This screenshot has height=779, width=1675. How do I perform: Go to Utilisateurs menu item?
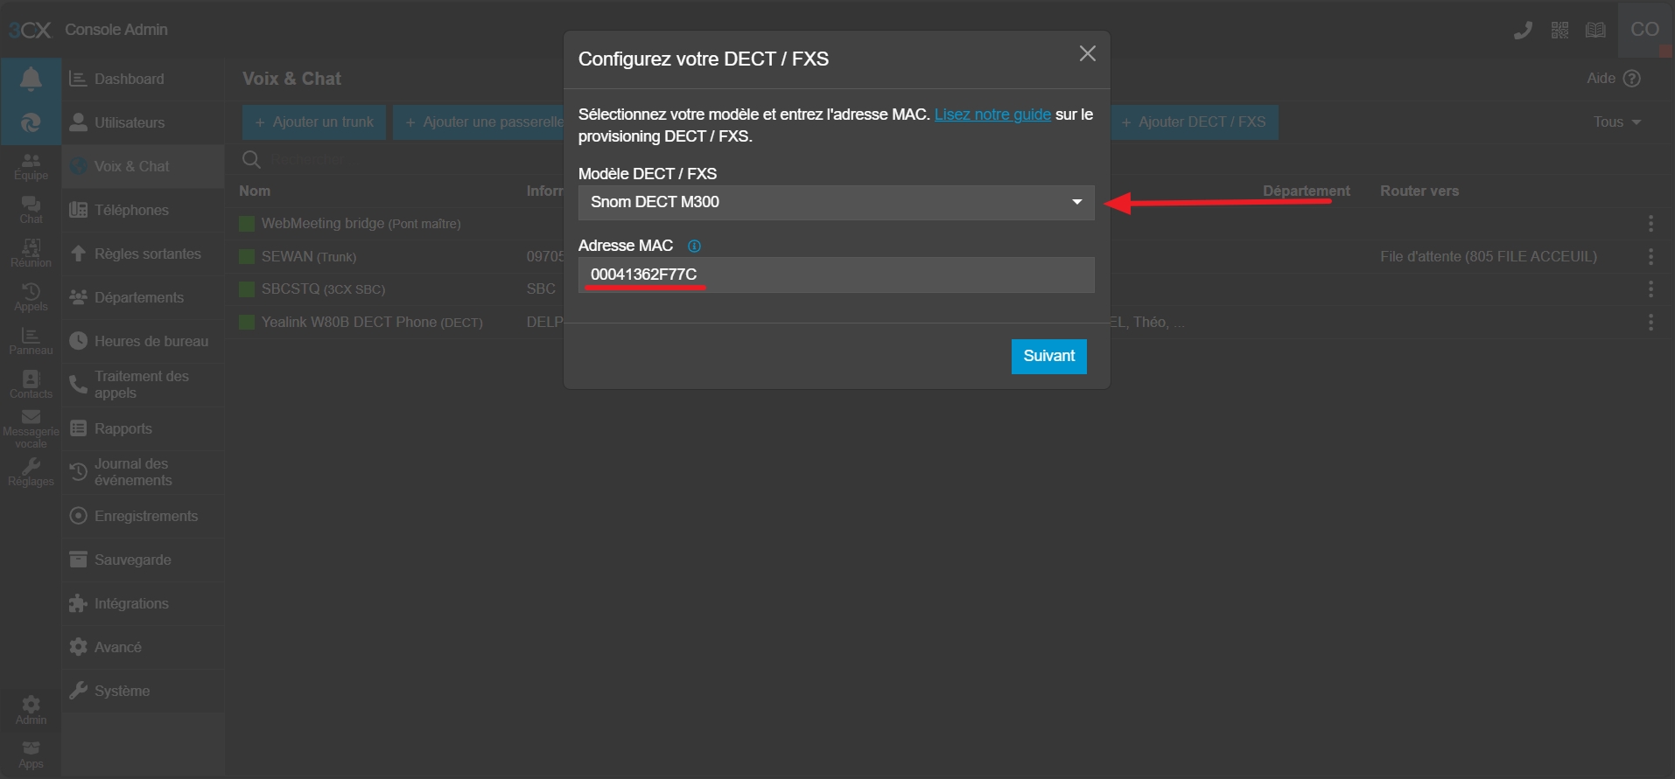click(x=143, y=122)
